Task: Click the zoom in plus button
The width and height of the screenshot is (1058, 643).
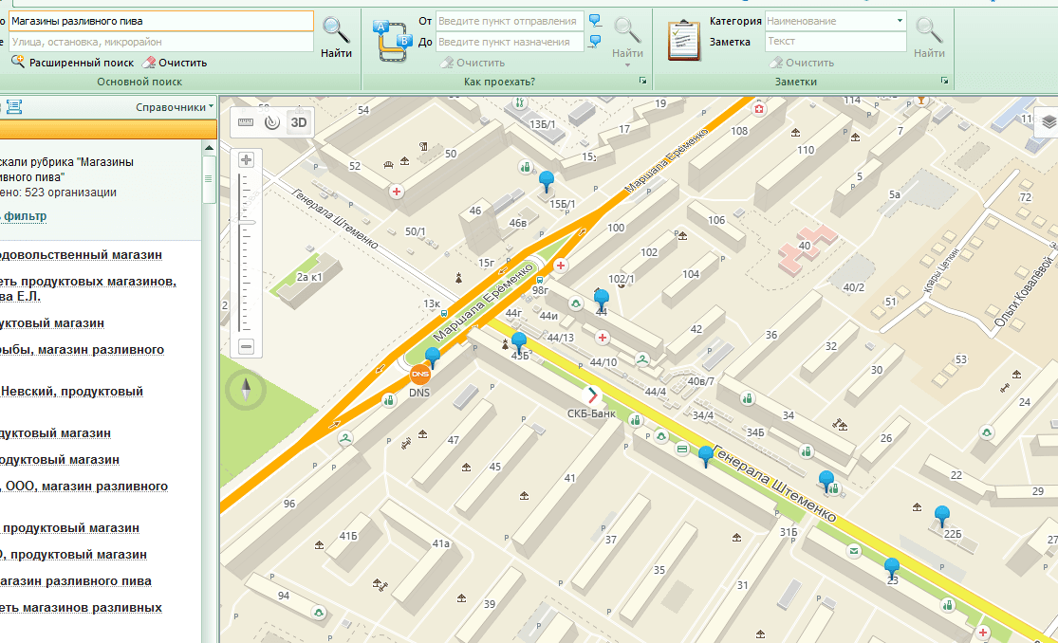Action: 247,159
